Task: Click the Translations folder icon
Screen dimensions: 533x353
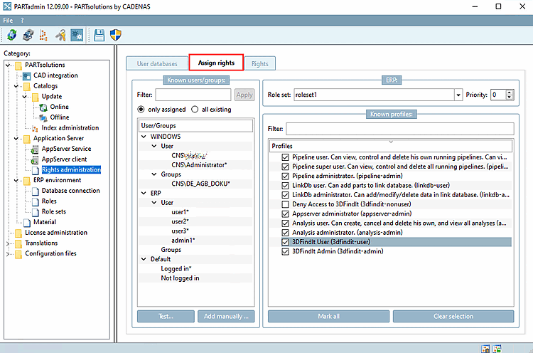Action: [18, 243]
